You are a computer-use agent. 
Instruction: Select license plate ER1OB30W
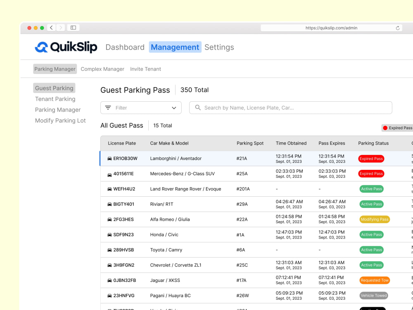(126, 158)
